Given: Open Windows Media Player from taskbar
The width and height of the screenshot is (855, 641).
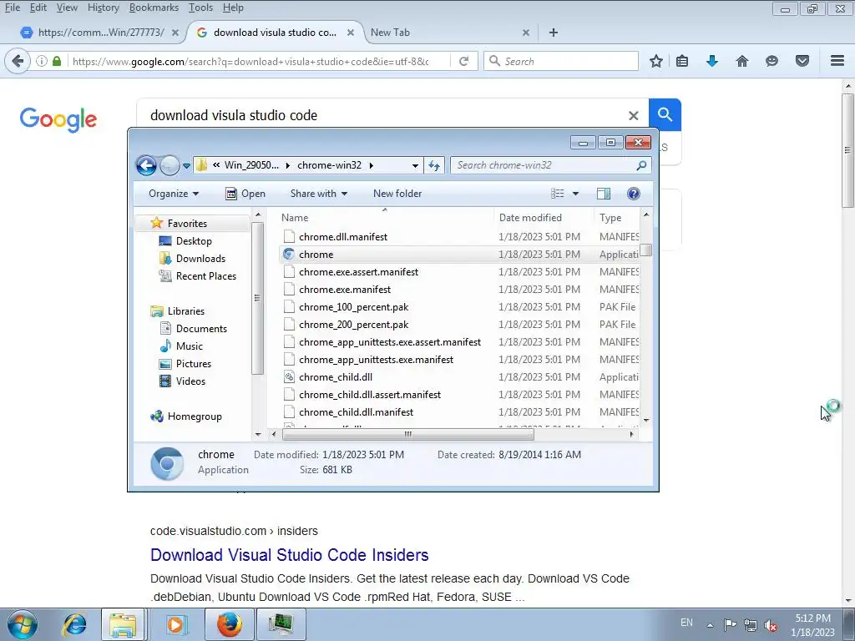Looking at the screenshot, I should pos(175,624).
